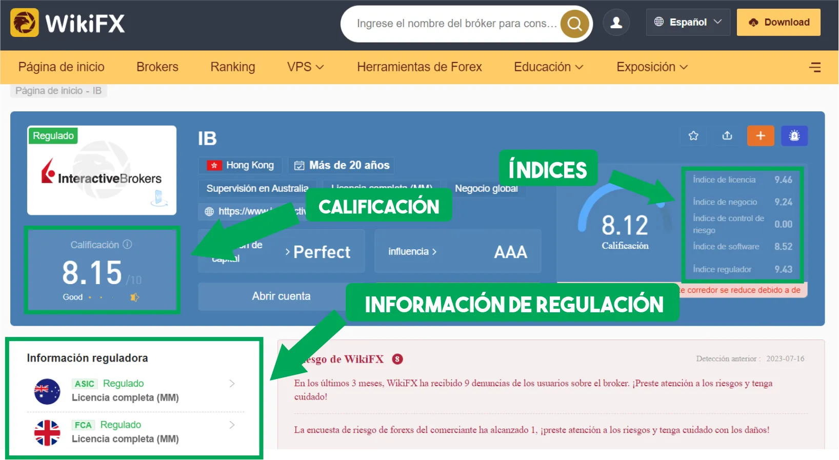Click the UK flag icon

(x=47, y=433)
